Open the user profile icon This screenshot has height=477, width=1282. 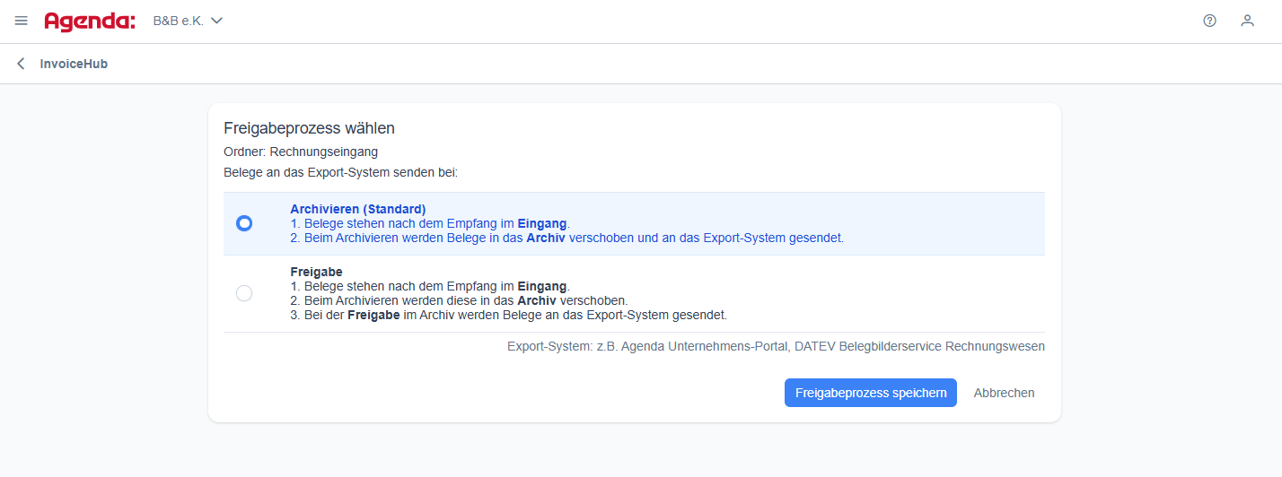coord(1247,21)
